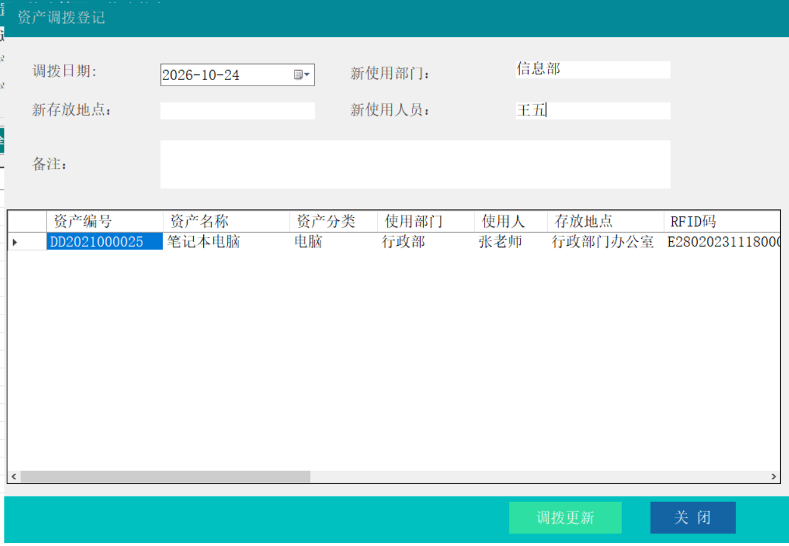The image size is (789, 546).
Task: Click the 调拨日期 field showing 2026-10-24
Action: (237, 75)
